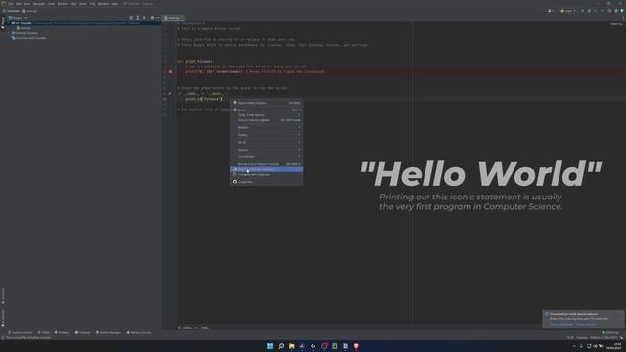
Task: Open the Python Console tool window
Action: 139,332
